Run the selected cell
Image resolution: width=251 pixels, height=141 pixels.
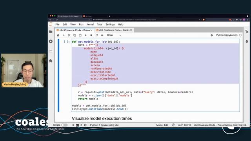pyautogui.click(x=85, y=35)
